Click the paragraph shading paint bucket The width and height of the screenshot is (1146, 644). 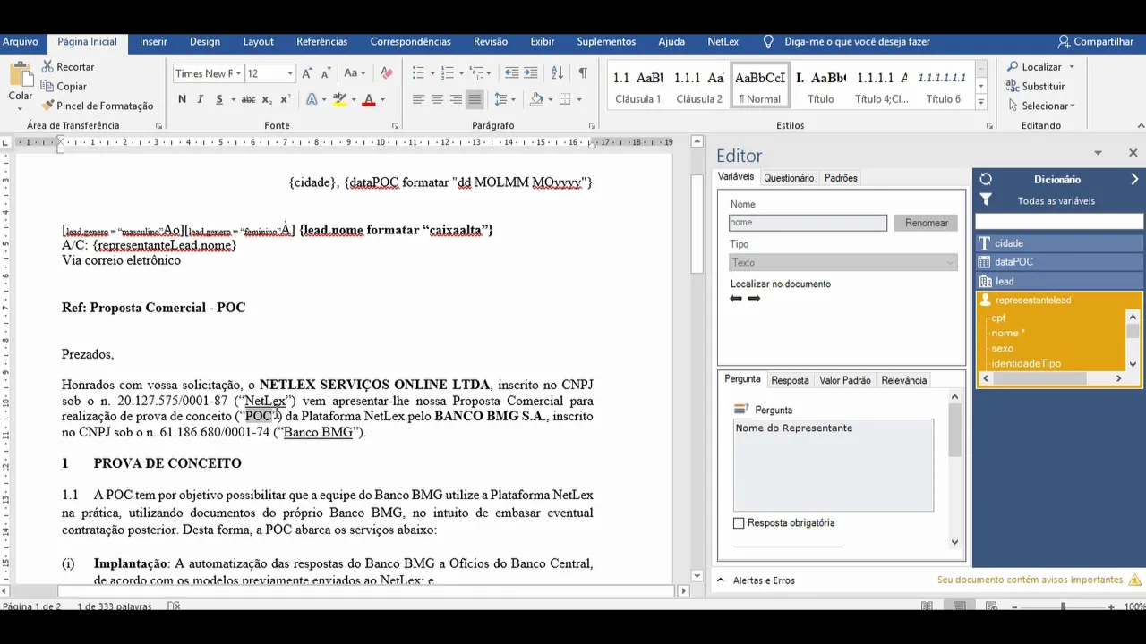tap(537, 99)
